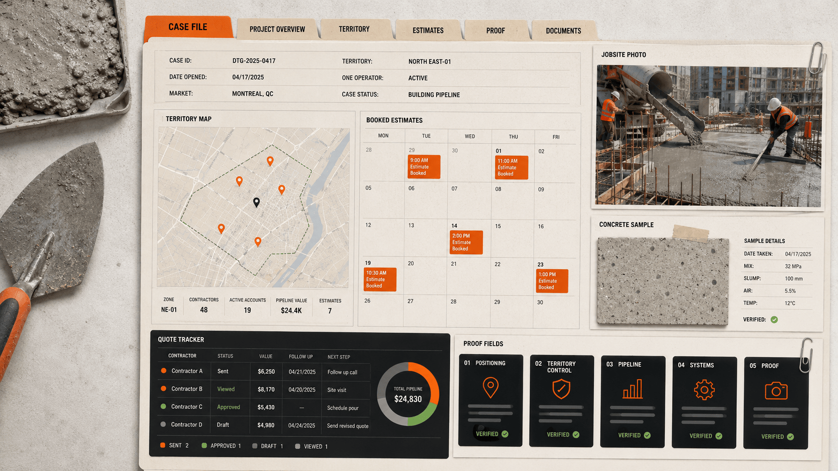Click the concrete sample Verified checkmark
This screenshot has height=471, width=838.
pos(774,319)
